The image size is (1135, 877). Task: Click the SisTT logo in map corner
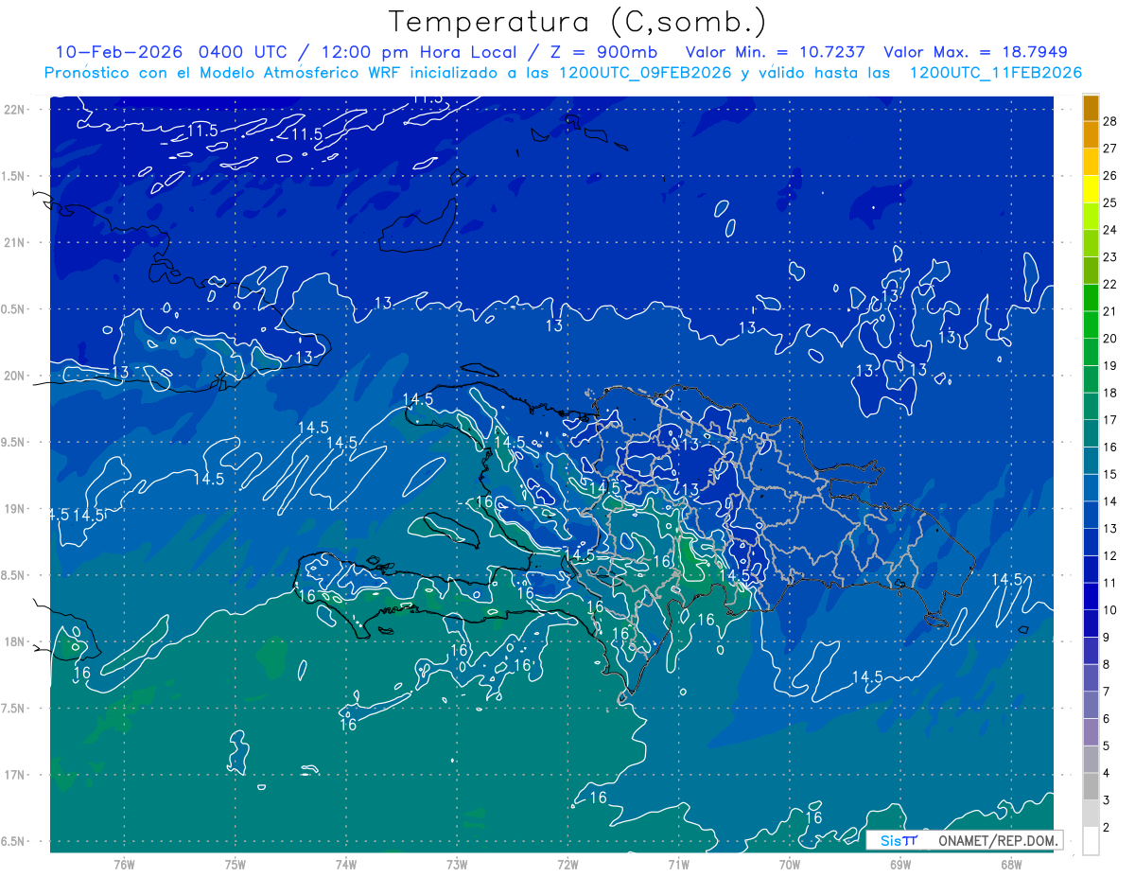(899, 840)
